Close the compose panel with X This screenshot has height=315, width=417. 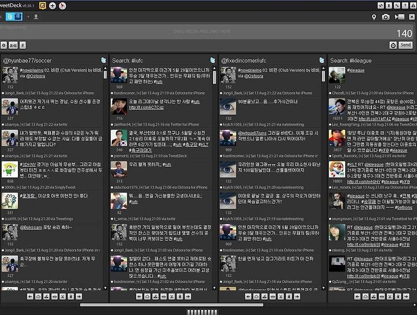(412, 17)
